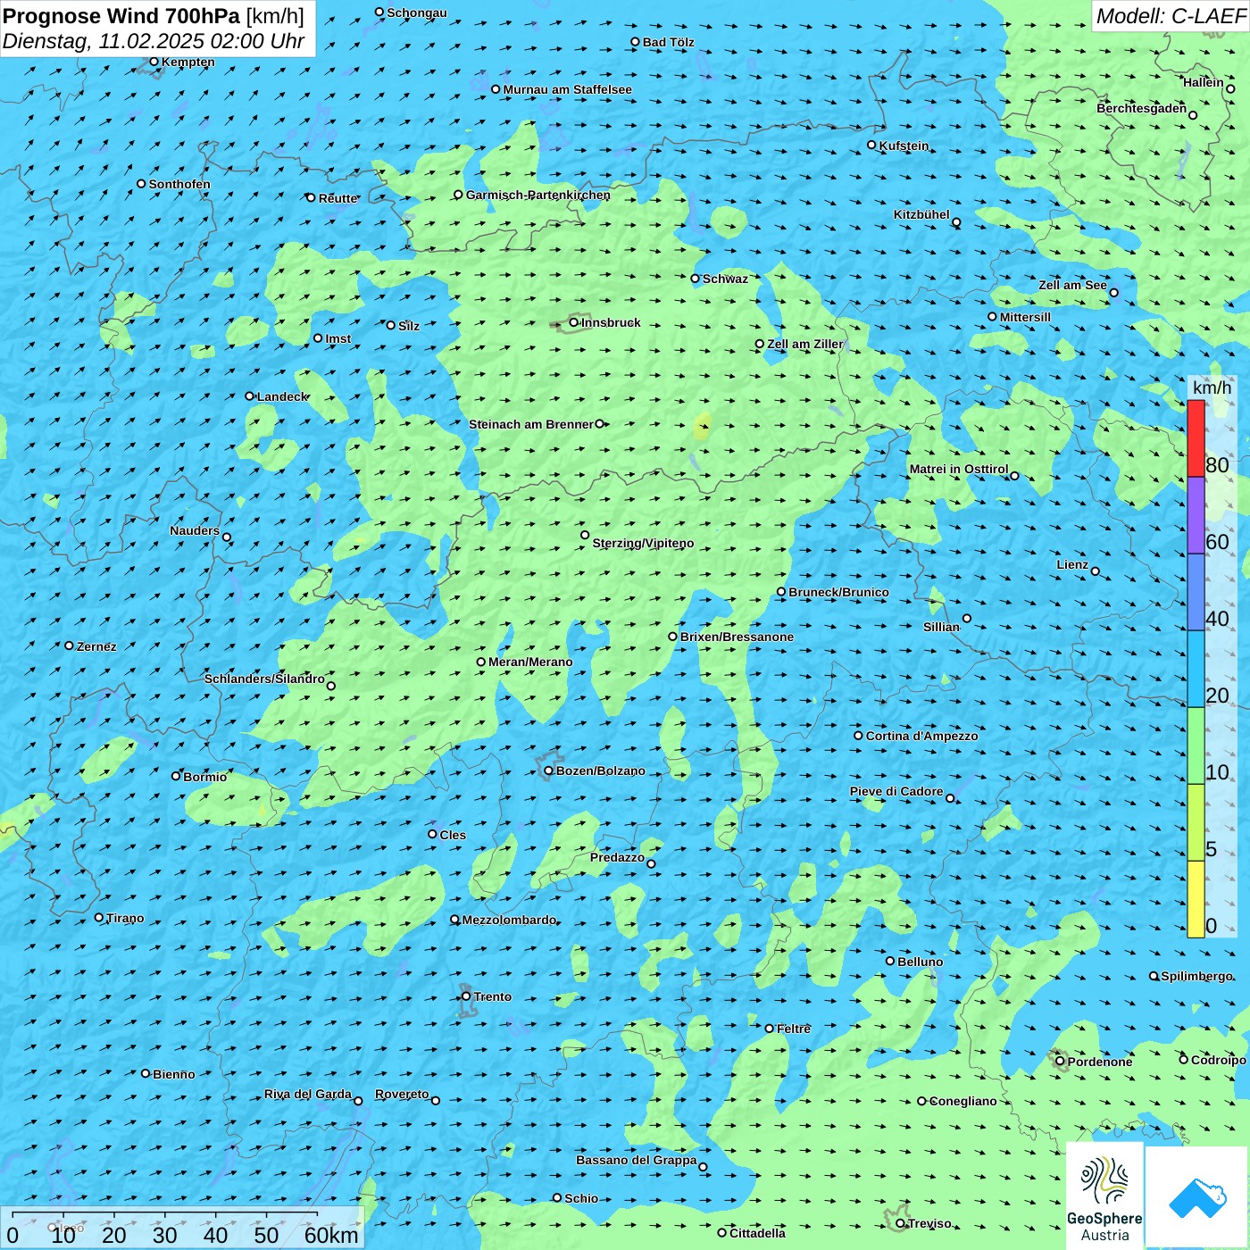Click the cyan 20 km/h legend color
1250x1250 pixels.
[x=1196, y=669]
